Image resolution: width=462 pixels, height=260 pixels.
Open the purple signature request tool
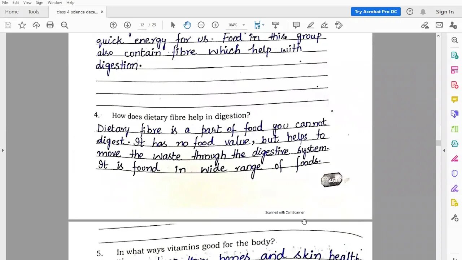pyautogui.click(x=455, y=188)
